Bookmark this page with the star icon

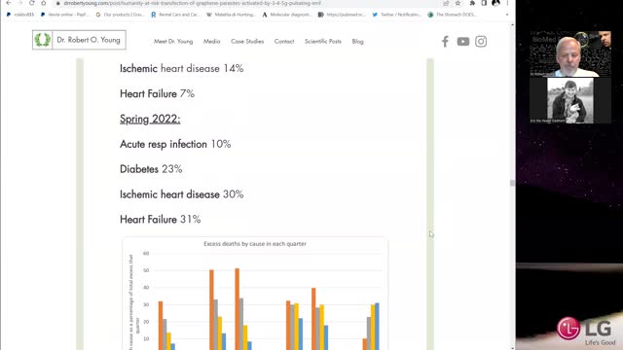tap(458, 3)
